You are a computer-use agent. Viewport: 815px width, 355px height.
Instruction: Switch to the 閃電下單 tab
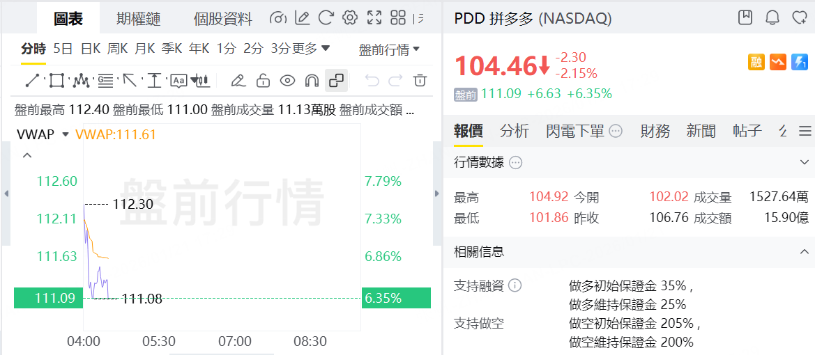click(575, 131)
